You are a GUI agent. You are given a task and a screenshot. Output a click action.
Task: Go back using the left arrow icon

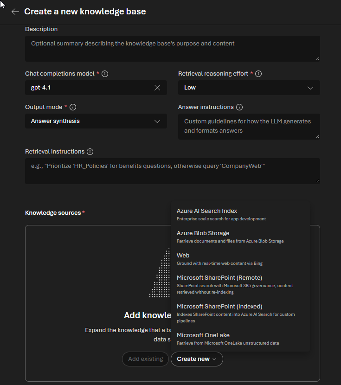[15, 12]
